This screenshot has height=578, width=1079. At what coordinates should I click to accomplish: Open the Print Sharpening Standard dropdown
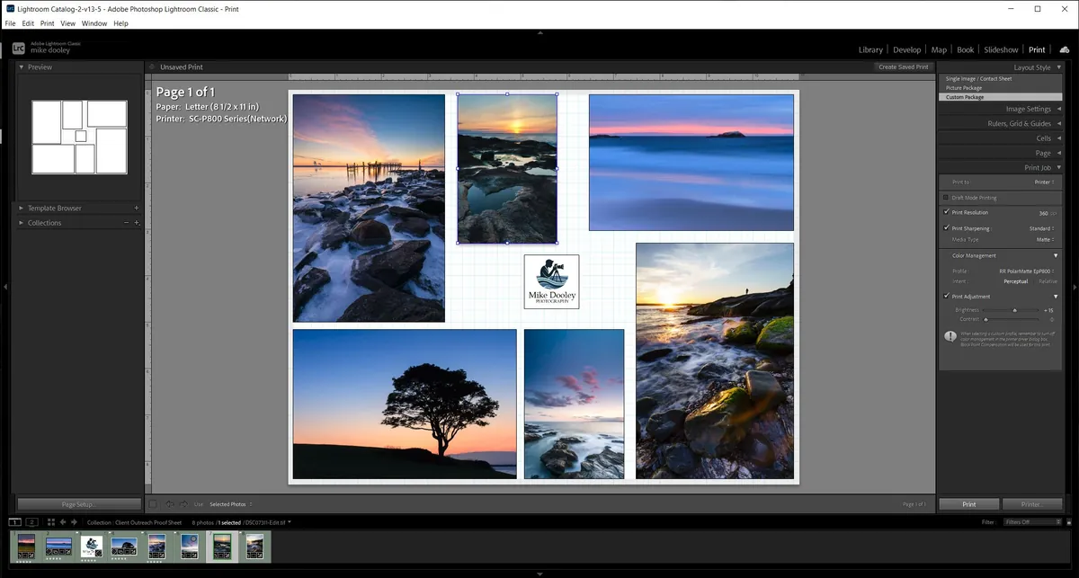pos(1041,228)
